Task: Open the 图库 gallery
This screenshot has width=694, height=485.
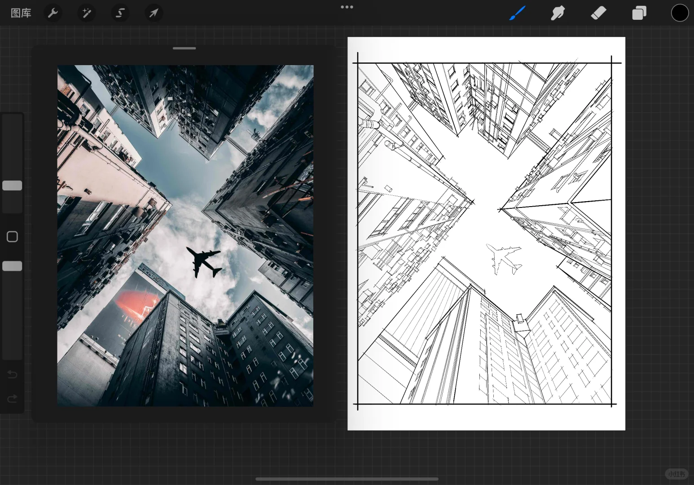Action: point(21,13)
